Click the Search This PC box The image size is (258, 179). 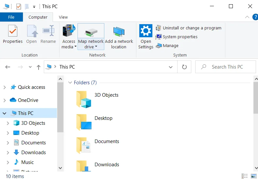point(225,67)
